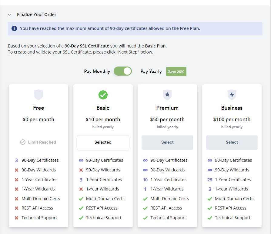Viewport: 271px width, 234px height.
Task: Click the green checkmark icon on Basic
Action: click(x=103, y=95)
